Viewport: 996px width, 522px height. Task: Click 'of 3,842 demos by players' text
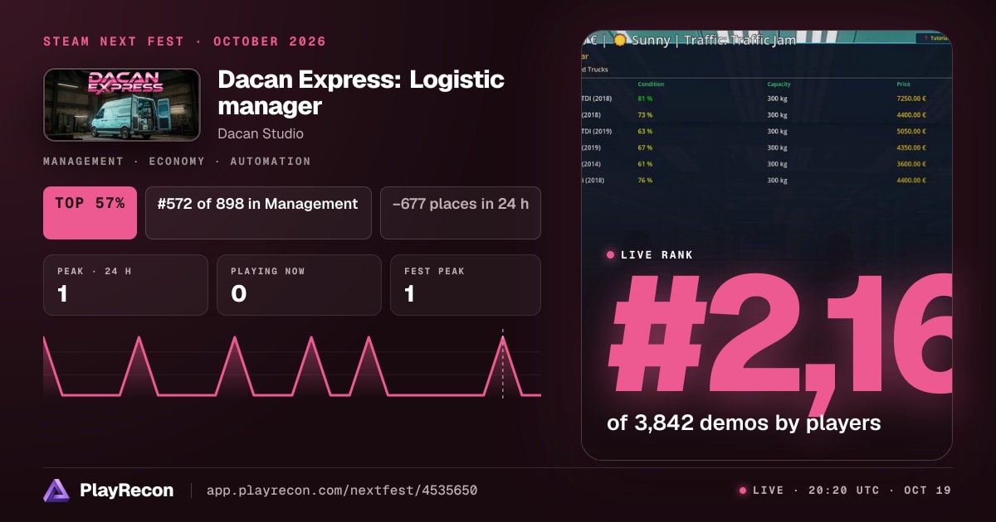tap(744, 423)
